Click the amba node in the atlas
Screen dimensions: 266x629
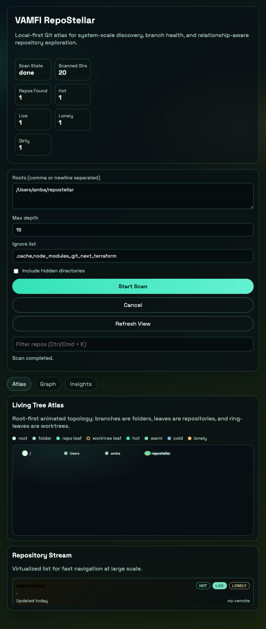coord(106,453)
